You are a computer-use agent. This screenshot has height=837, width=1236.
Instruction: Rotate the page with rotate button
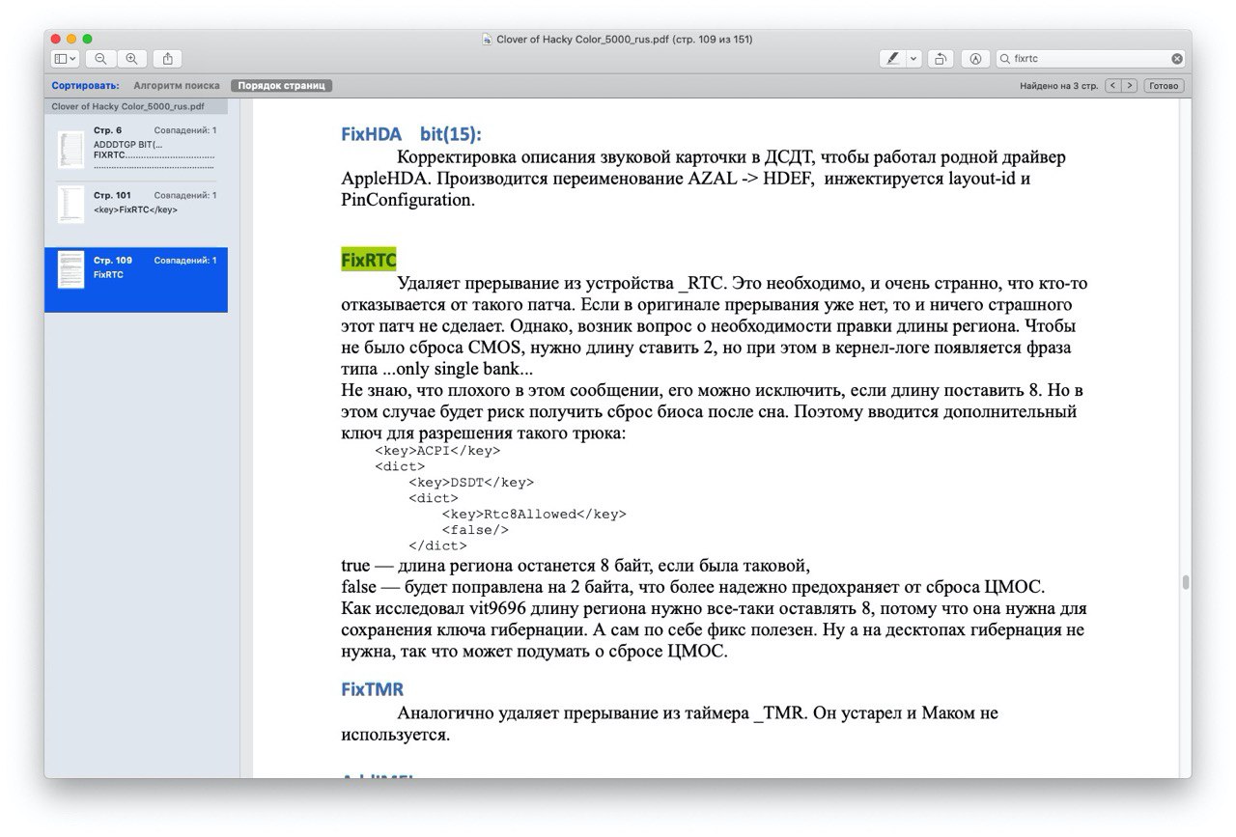pos(941,59)
